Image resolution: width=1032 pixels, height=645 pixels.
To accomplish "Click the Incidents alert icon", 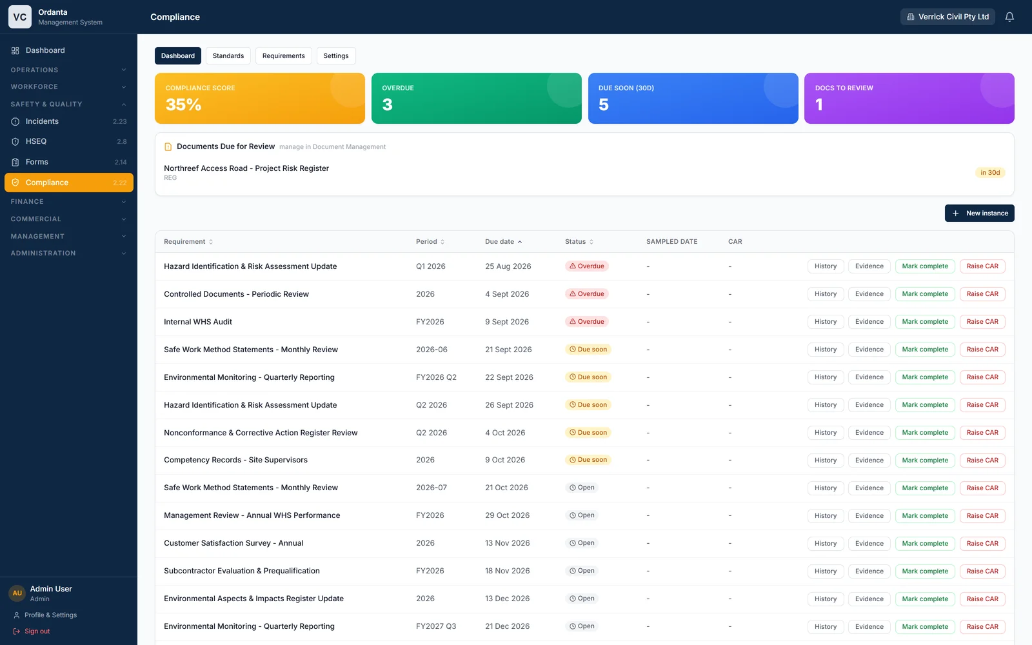I will coord(15,121).
